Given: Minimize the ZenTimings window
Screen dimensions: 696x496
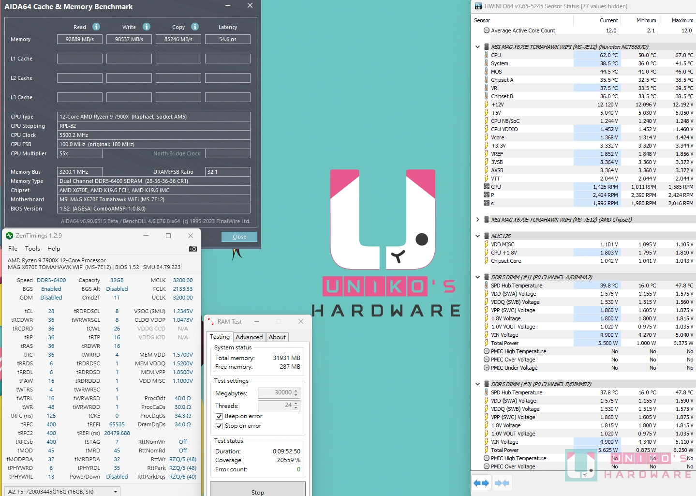Looking at the screenshot, I should [146, 236].
